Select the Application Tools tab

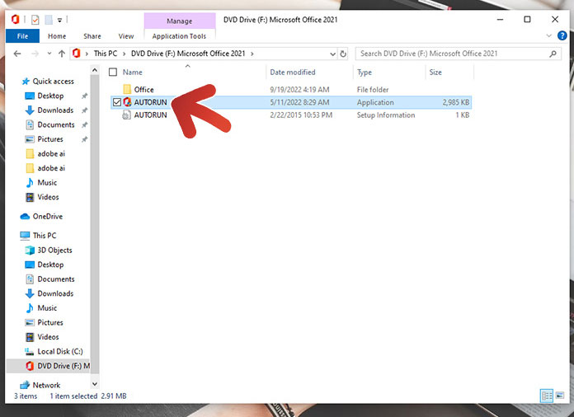(x=180, y=36)
